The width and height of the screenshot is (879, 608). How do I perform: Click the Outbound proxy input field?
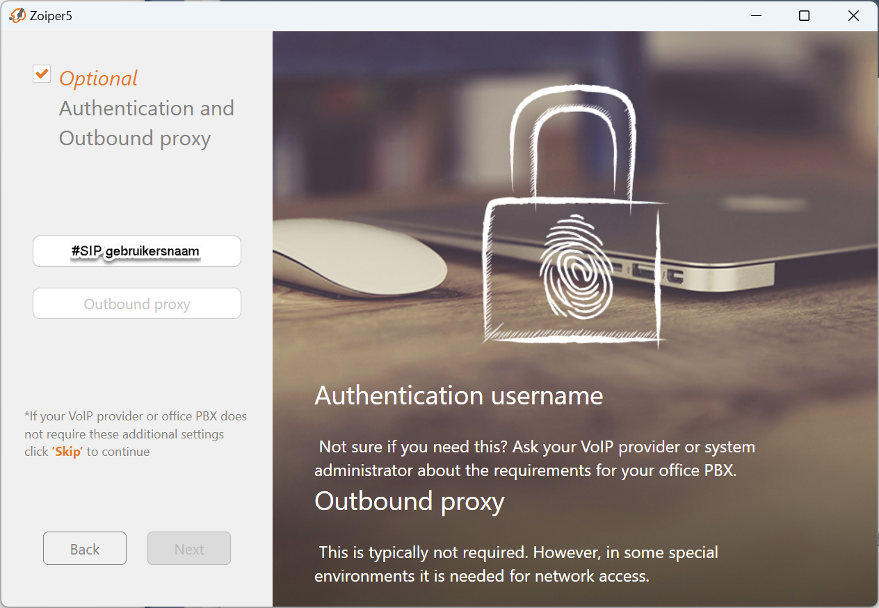[137, 304]
